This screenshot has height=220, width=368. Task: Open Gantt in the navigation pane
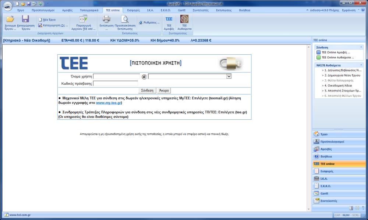pos(339,194)
